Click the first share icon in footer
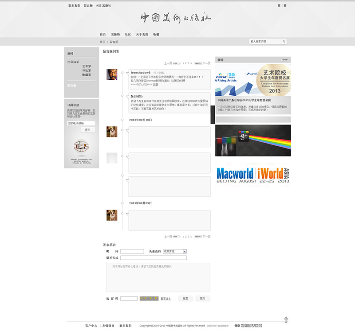Image resolution: width=355 pixels, height=331 pixels. point(242,326)
